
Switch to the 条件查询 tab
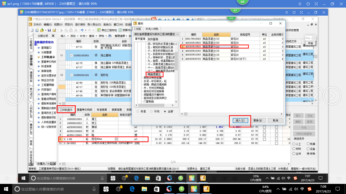[x=153, y=39]
